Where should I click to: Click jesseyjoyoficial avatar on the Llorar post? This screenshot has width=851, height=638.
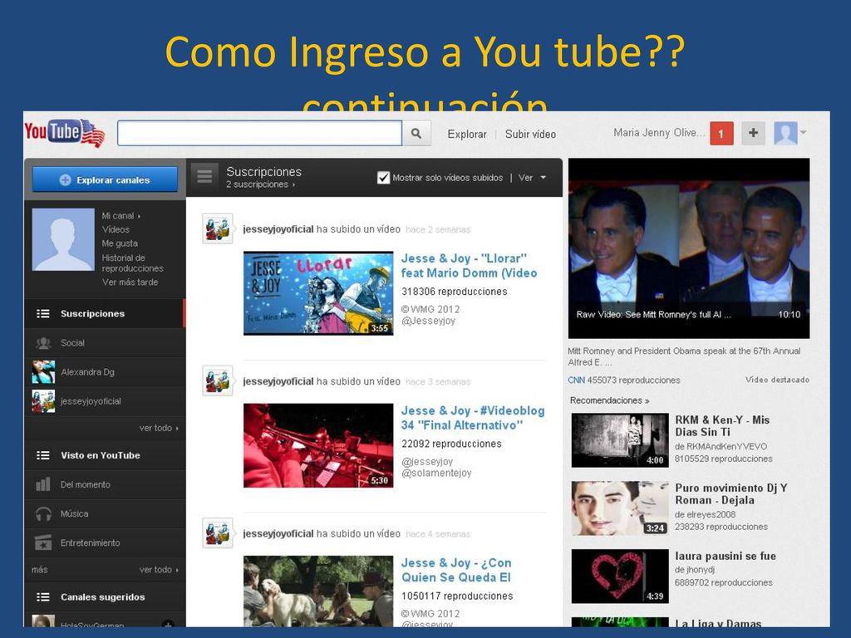pyautogui.click(x=218, y=228)
